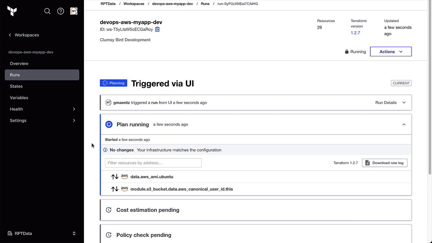Click the Download raw log button
432x243 pixels.
click(x=384, y=163)
